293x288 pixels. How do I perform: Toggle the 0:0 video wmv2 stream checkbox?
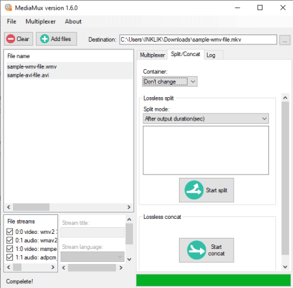pyautogui.click(x=10, y=232)
